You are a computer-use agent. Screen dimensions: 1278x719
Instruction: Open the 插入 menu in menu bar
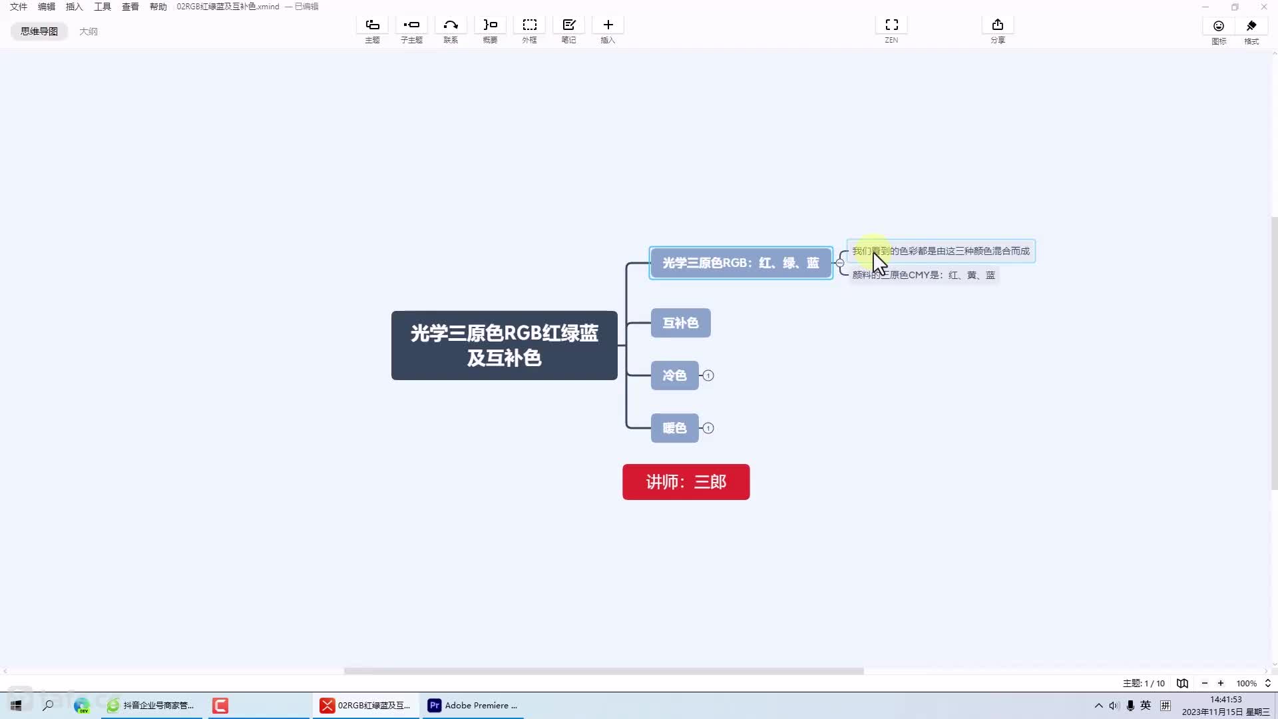coord(75,7)
